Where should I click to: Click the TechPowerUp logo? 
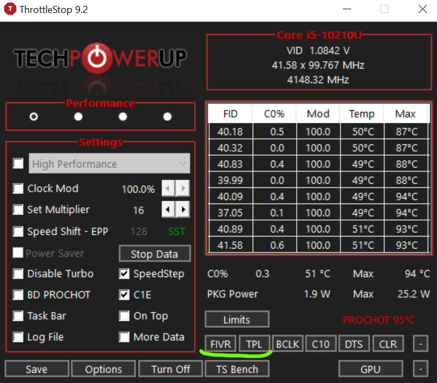[100, 58]
